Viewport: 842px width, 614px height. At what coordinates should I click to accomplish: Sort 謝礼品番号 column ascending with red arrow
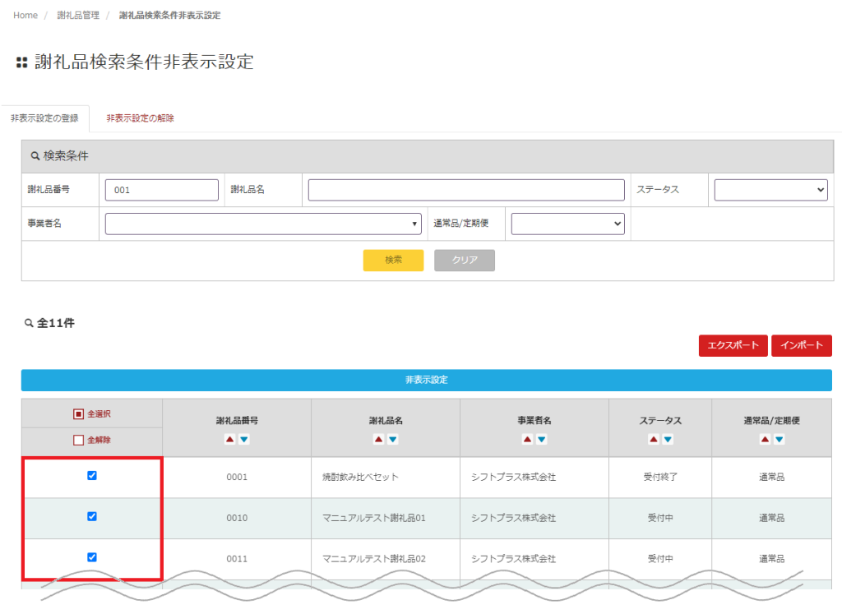(x=230, y=440)
